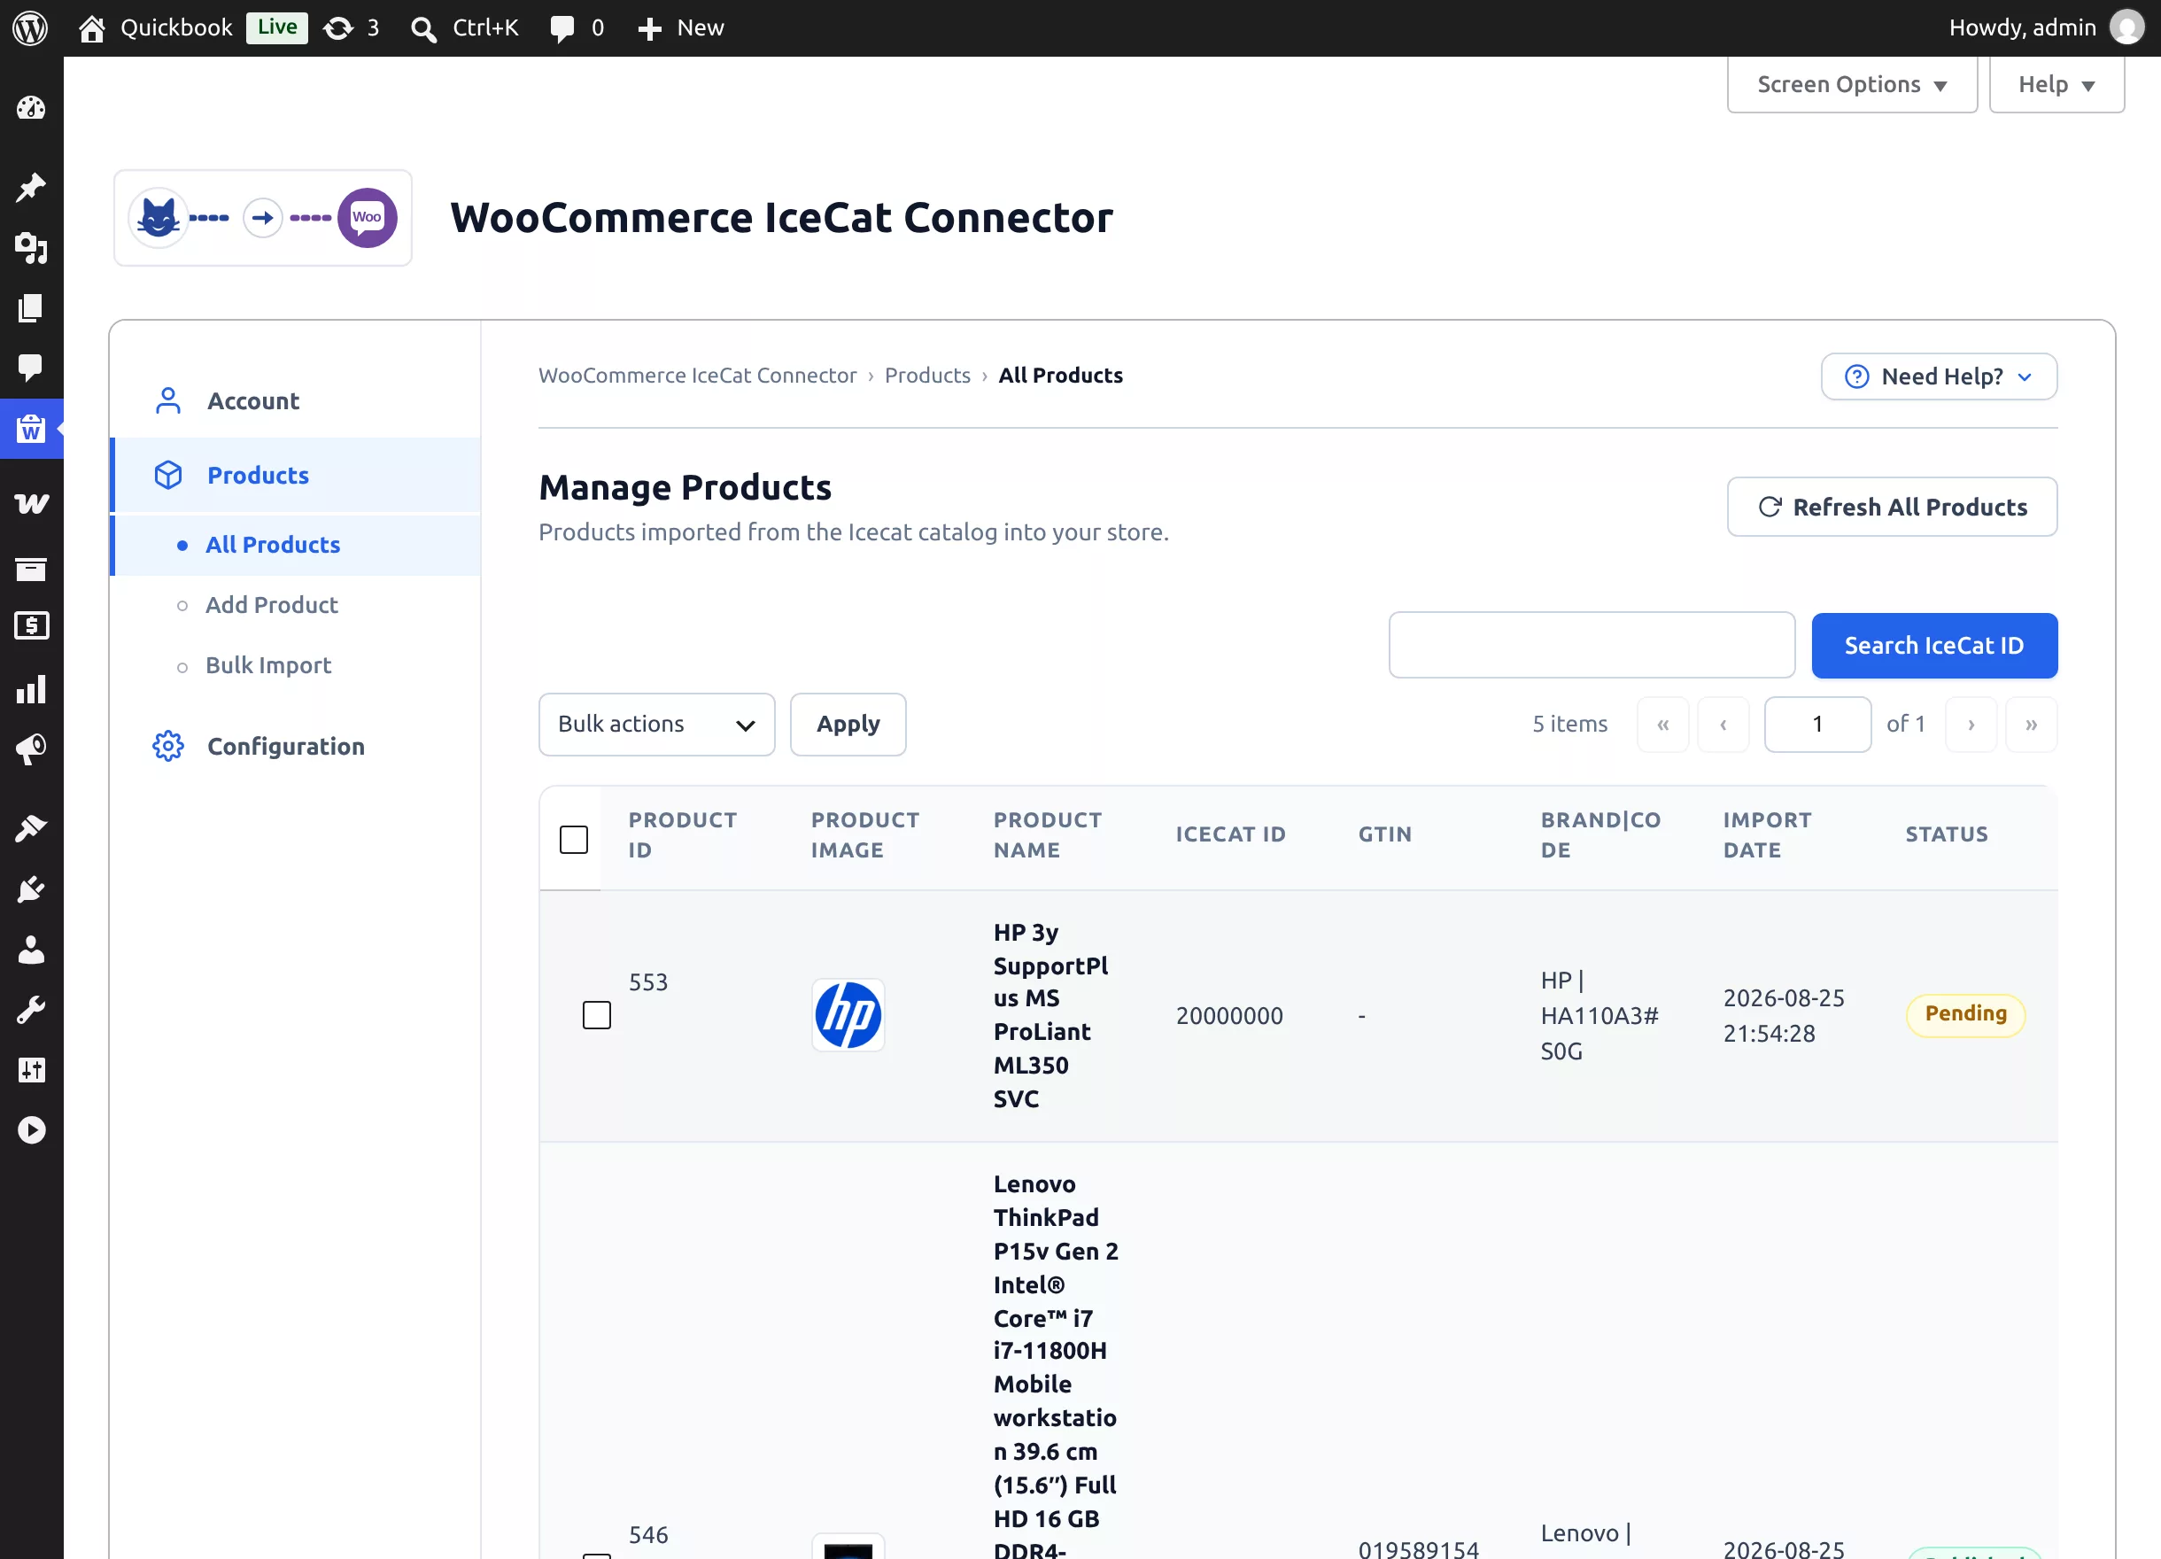The height and width of the screenshot is (1559, 2161).
Task: Click the Lenovo ThinkPad P15v product name
Action: (1056, 1365)
